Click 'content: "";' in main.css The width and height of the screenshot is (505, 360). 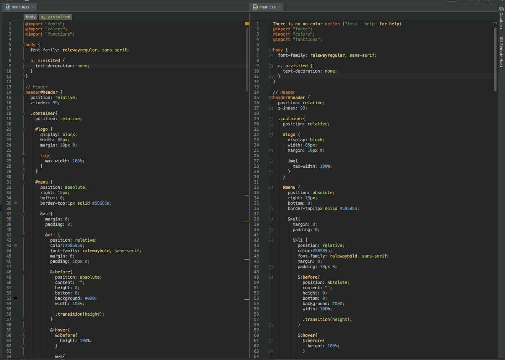[317, 288]
